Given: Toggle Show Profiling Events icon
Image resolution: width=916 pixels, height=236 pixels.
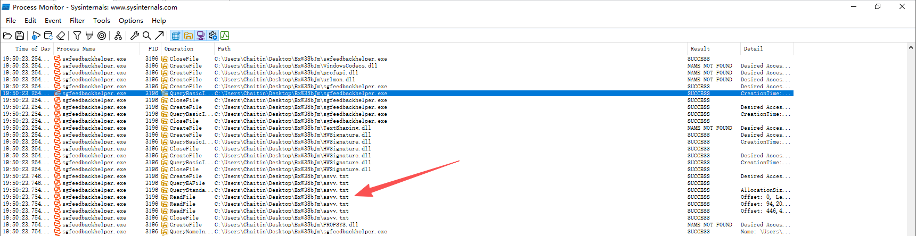Looking at the screenshot, I should pyautogui.click(x=225, y=36).
